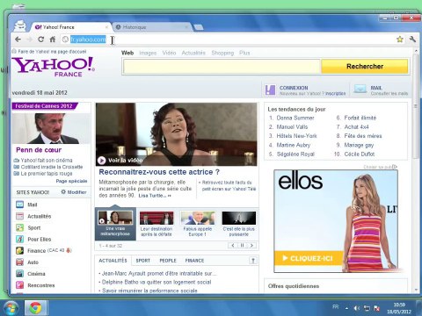Click the Sean Penn Cannes photo
Viewport: 422px width, 316px height.
(x=51, y=128)
